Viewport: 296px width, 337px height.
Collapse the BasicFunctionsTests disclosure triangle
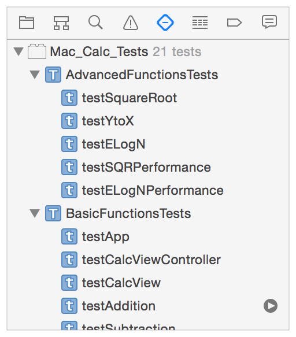[35, 213]
